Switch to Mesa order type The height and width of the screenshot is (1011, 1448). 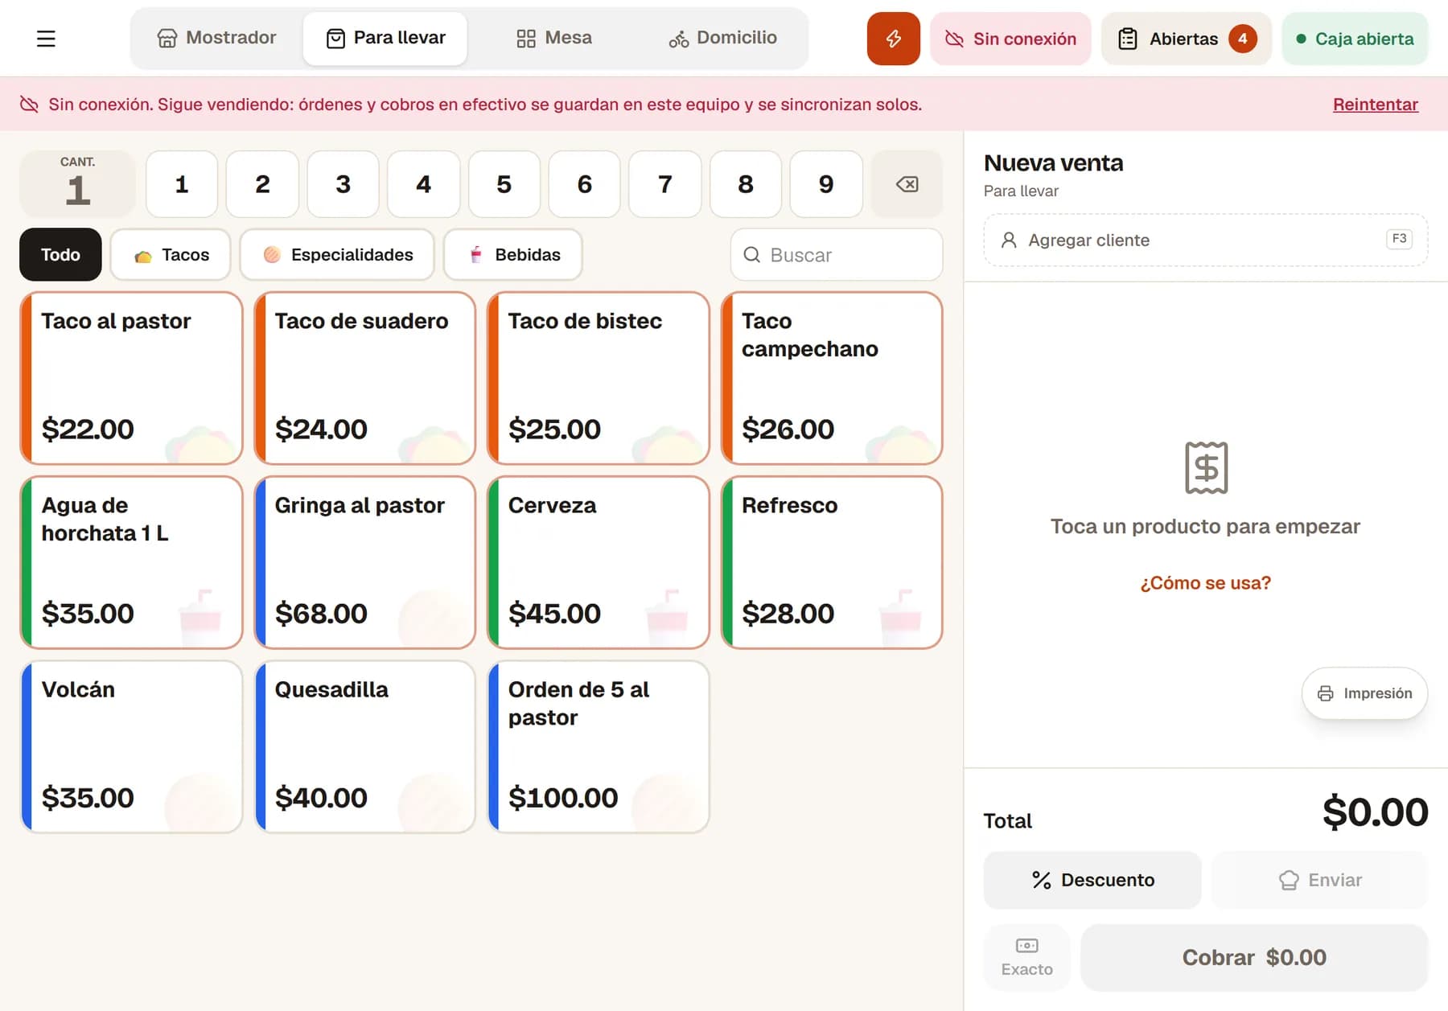[x=553, y=38]
